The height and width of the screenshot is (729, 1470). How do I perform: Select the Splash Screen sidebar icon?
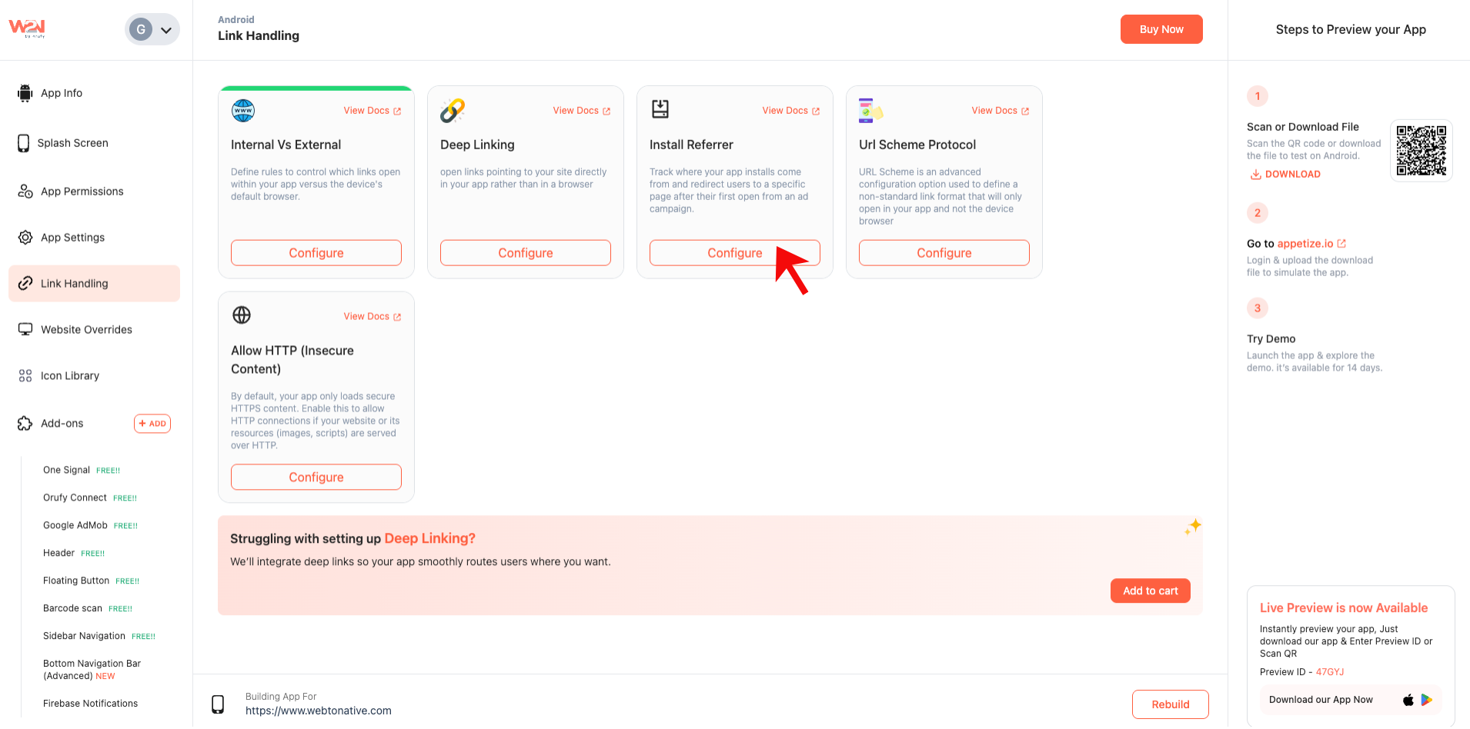tap(24, 142)
